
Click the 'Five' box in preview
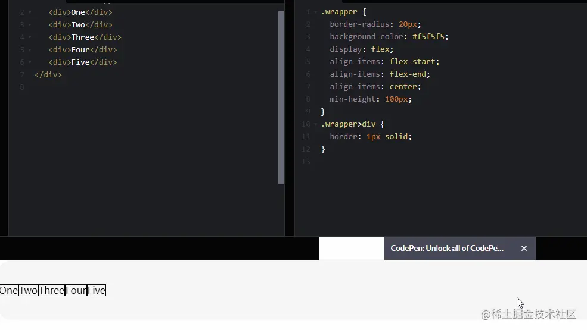[x=97, y=290]
